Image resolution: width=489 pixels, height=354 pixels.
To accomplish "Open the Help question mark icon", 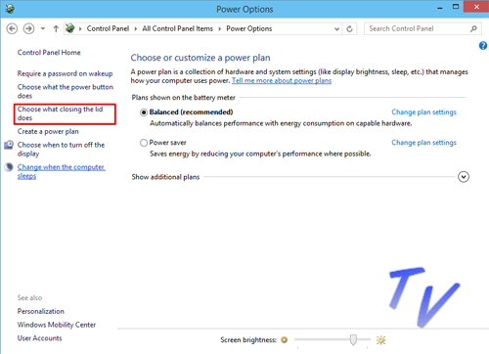I will [483, 46].
